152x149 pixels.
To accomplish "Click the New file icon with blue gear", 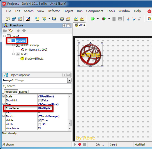I will pyautogui.click(x=37, y=19).
